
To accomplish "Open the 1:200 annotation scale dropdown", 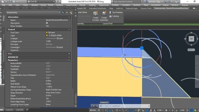I will pyautogui.click(x=160, y=110).
